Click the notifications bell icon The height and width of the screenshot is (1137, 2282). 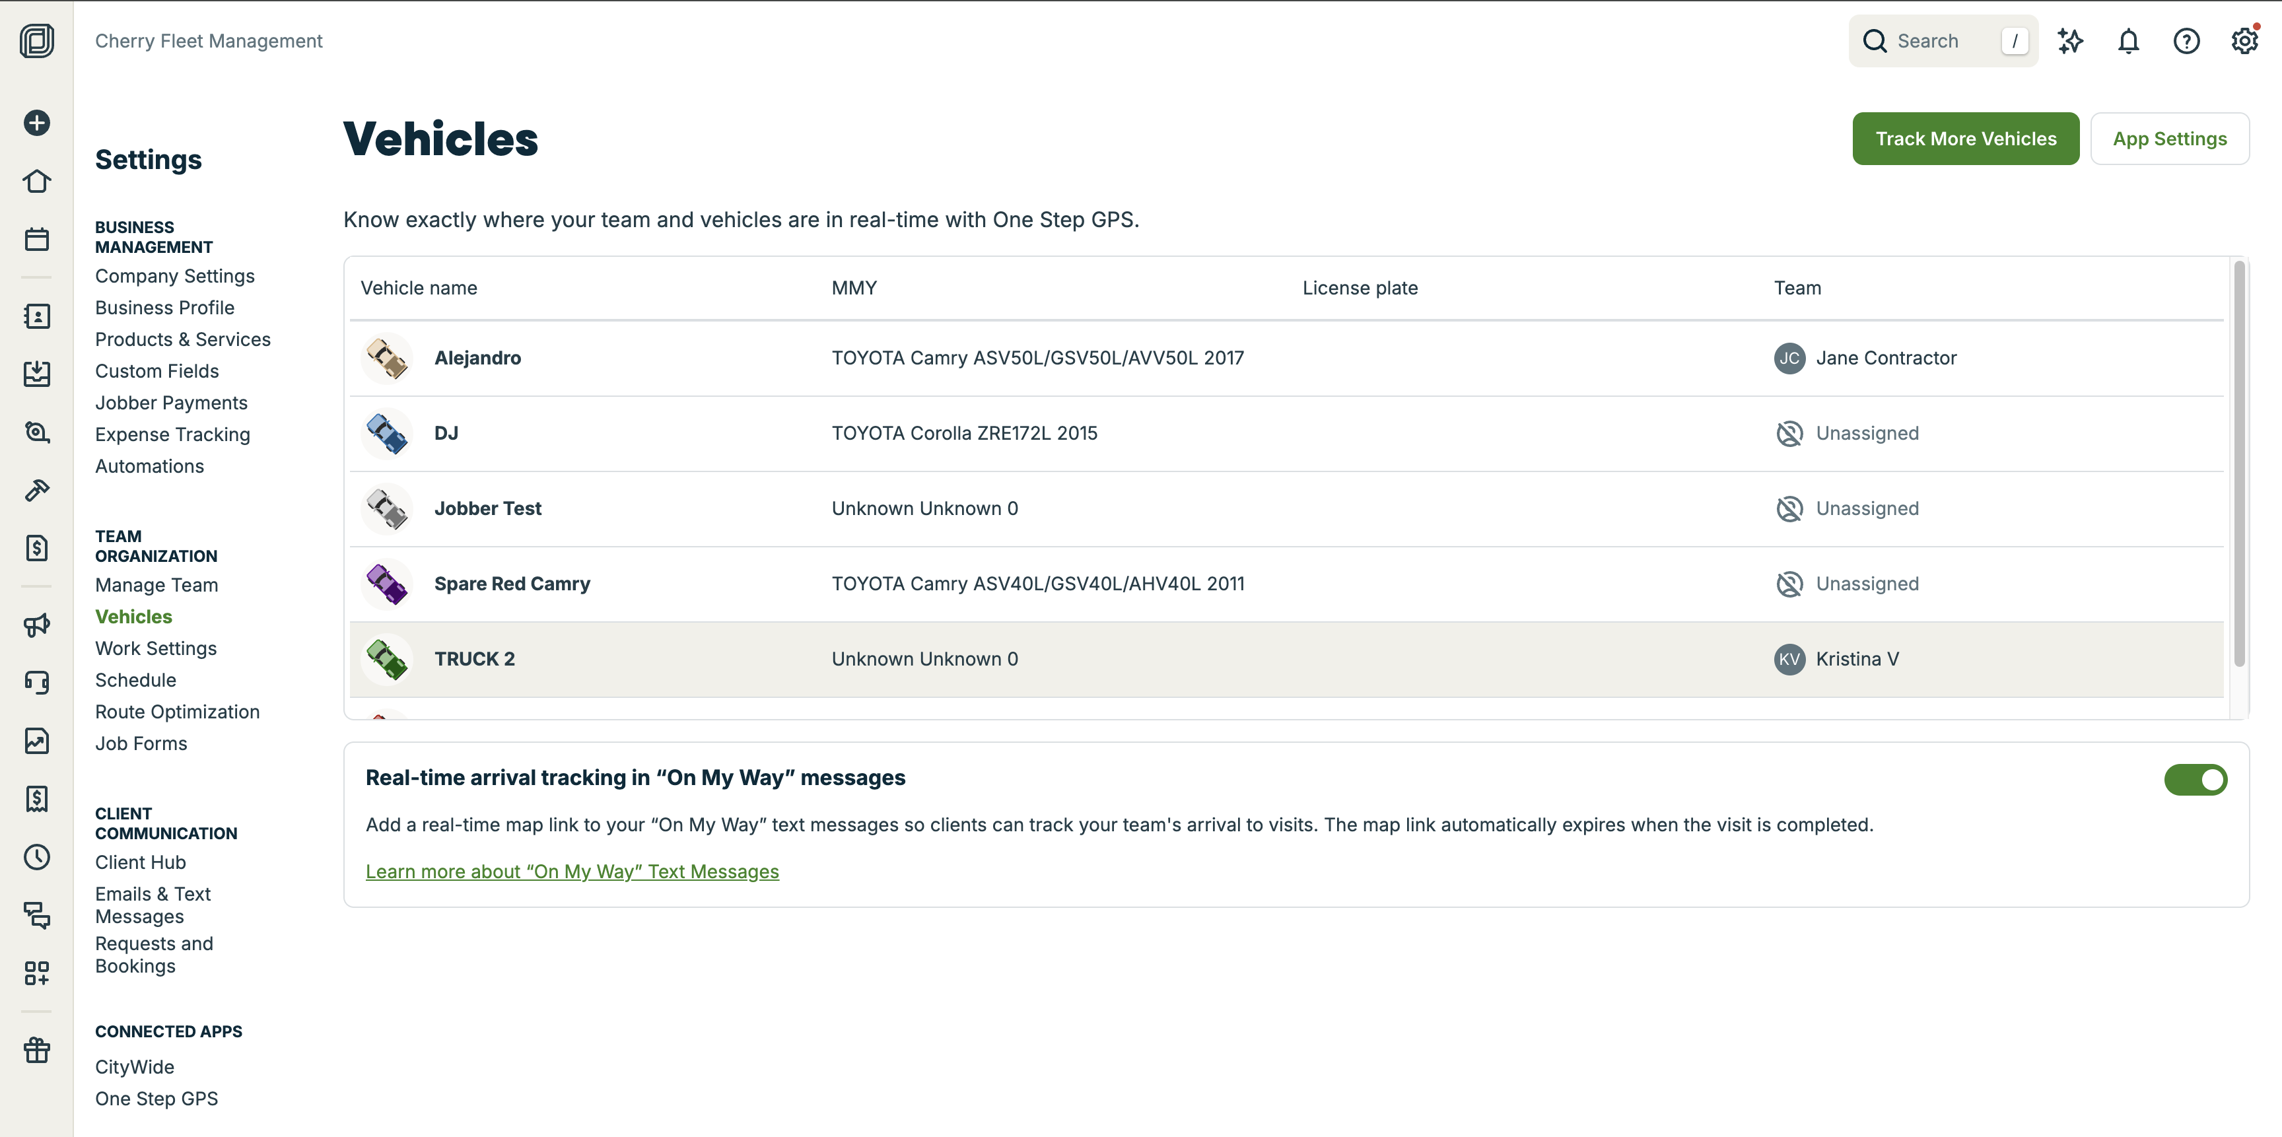pos(2128,42)
